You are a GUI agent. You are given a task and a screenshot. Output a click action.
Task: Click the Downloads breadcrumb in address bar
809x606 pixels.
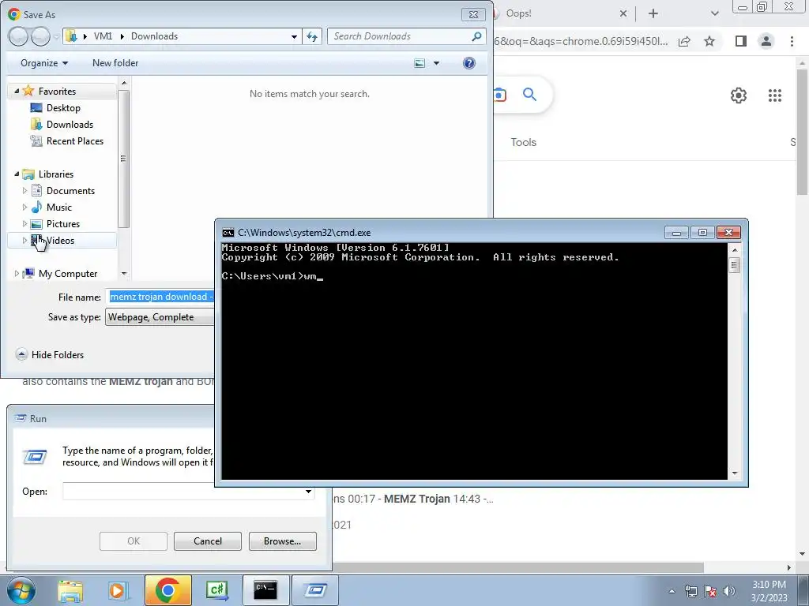(x=154, y=36)
